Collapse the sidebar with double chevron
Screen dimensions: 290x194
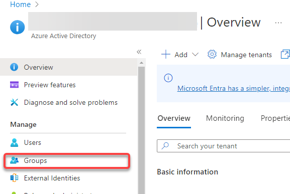point(139,52)
